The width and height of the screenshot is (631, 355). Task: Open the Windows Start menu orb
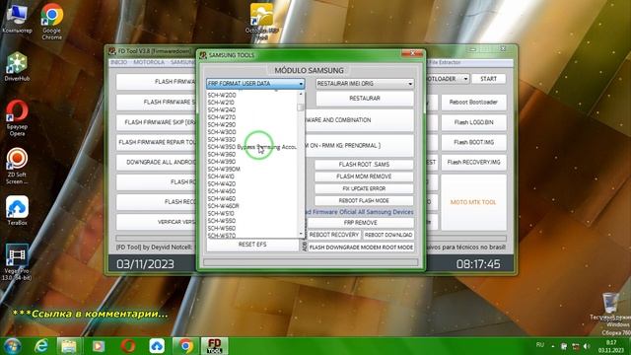coord(12,346)
